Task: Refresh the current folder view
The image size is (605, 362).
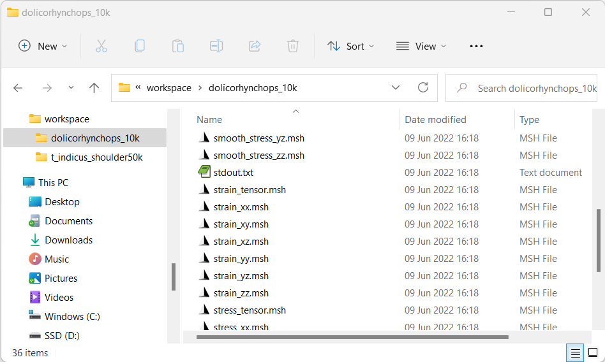Action: tap(422, 88)
